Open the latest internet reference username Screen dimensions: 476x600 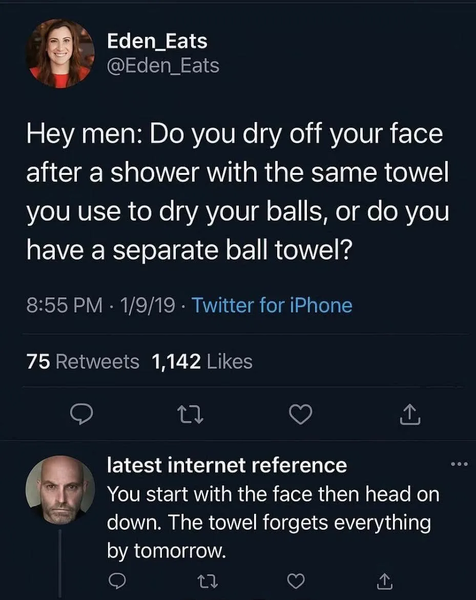[226, 465]
